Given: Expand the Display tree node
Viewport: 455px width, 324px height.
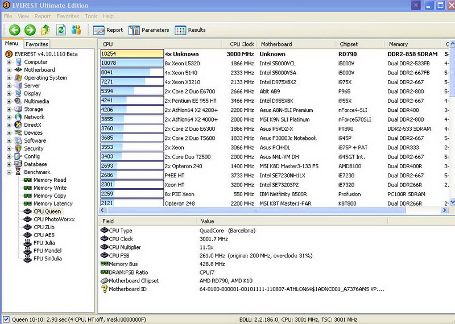Looking at the screenshot, I should [9, 93].
